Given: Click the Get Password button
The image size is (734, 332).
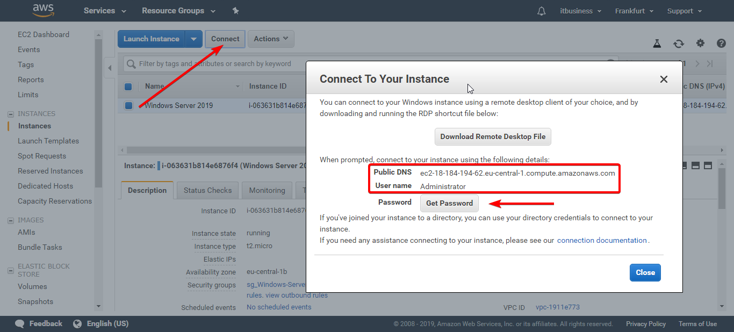Looking at the screenshot, I should pos(449,203).
